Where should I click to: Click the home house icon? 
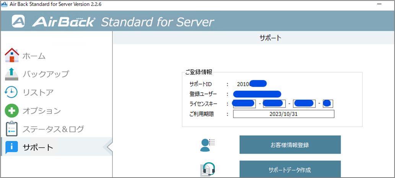(11, 55)
